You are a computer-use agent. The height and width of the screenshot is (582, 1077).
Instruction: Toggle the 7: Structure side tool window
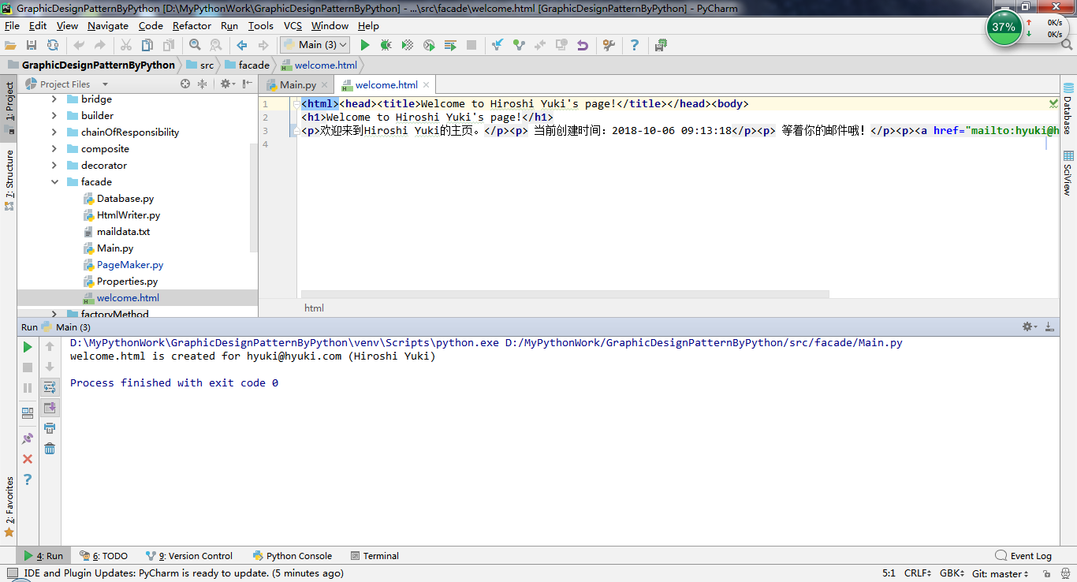tap(9, 180)
